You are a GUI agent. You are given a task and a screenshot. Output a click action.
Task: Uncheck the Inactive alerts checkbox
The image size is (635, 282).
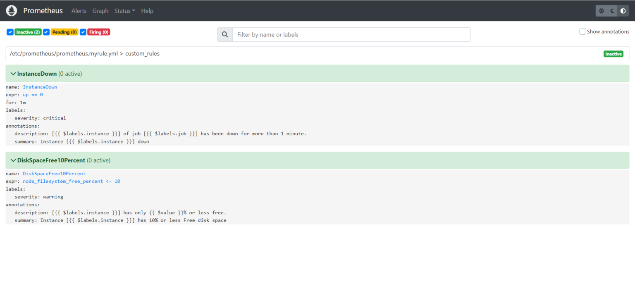tap(10, 32)
